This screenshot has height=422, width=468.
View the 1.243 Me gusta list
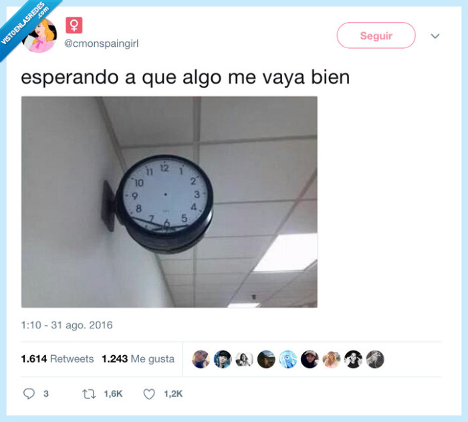138,358
